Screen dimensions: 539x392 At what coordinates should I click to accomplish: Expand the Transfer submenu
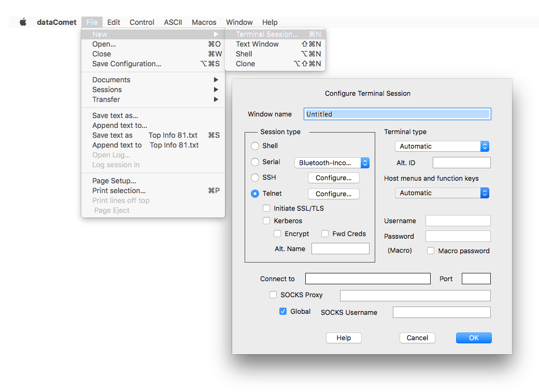click(153, 99)
